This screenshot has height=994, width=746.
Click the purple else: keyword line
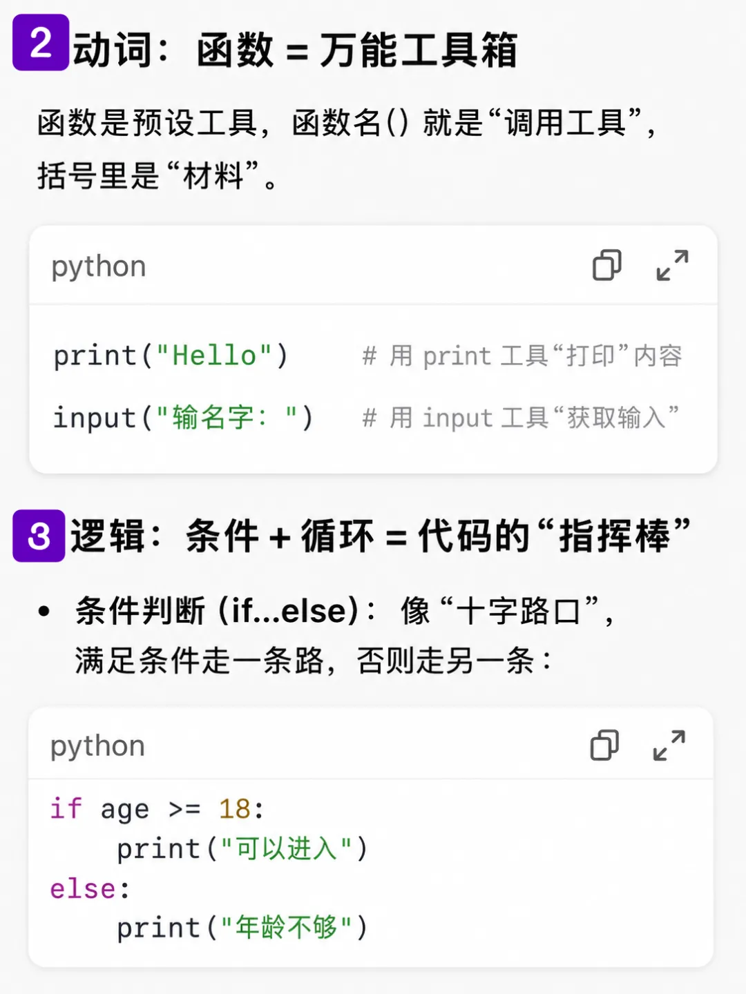tap(90, 889)
